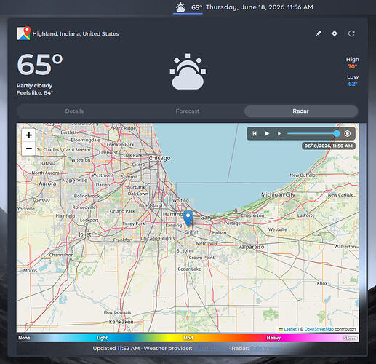Open the OpenStreetMap contributors link

click(319, 329)
